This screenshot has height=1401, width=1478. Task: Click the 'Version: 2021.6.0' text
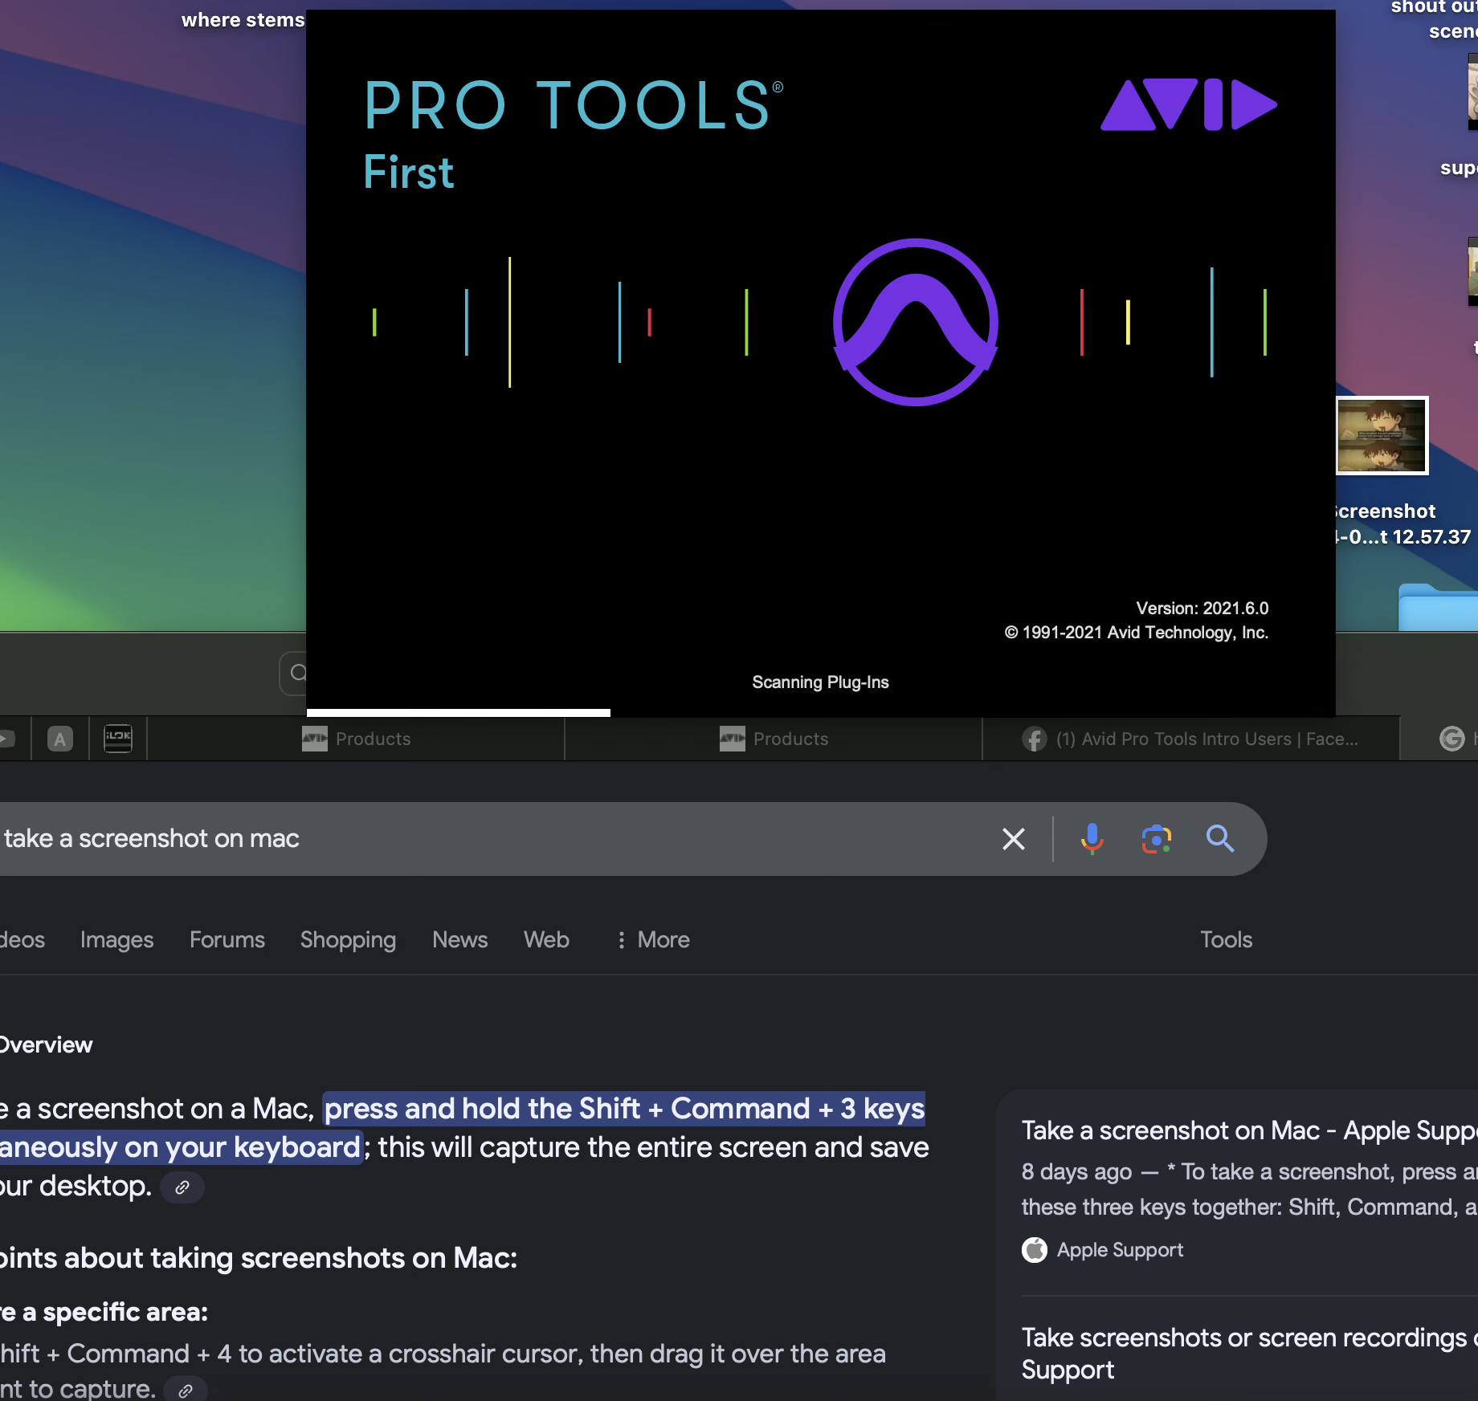1202,609
